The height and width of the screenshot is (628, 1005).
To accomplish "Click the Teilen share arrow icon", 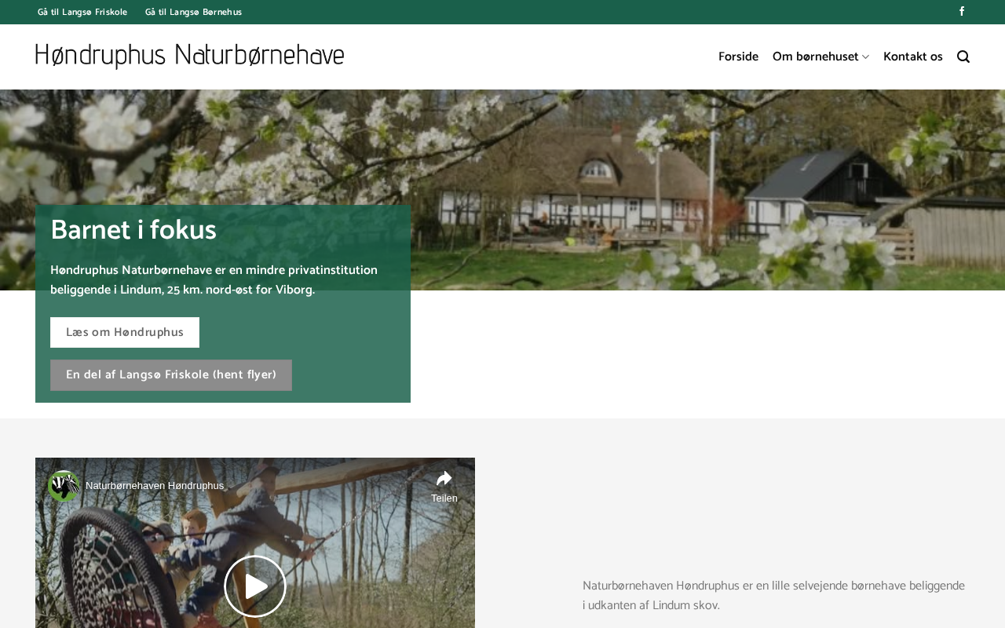I will pyautogui.click(x=444, y=479).
